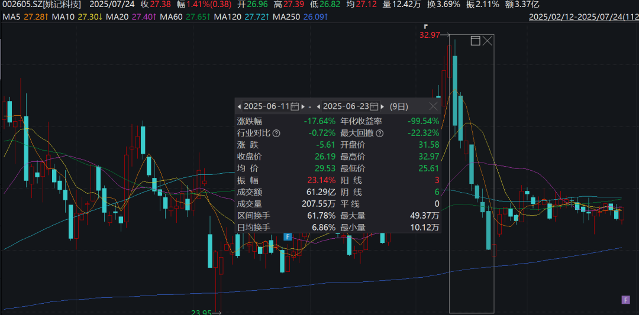Click the 阳线 count 3
Viewport: 639px width, 315px height.
point(437,180)
